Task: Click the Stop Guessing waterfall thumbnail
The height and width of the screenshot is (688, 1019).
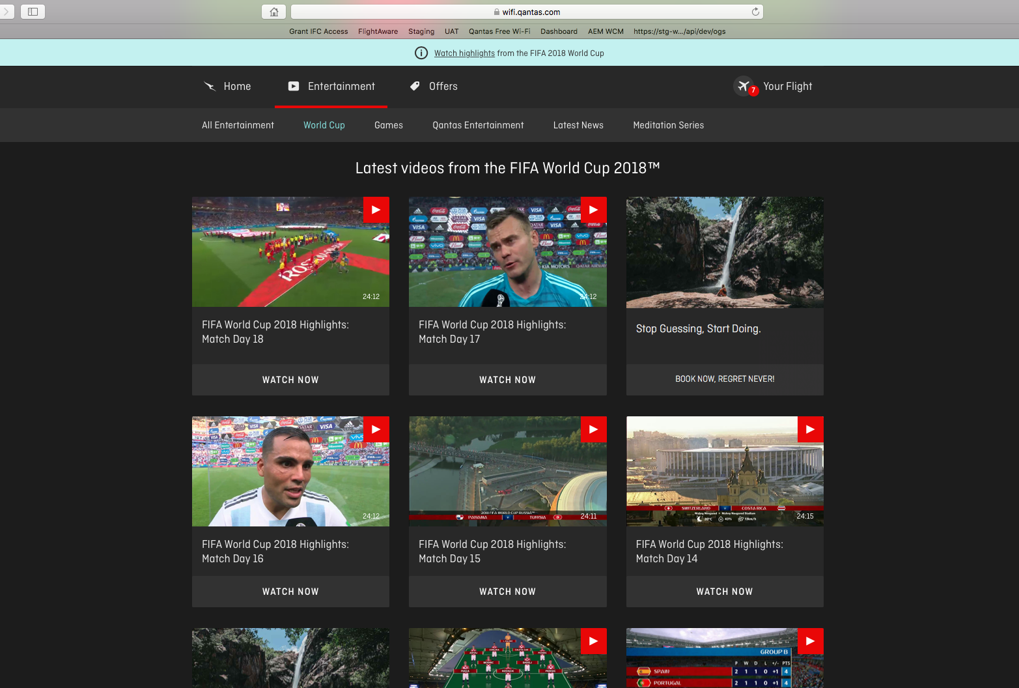Action: click(x=725, y=252)
